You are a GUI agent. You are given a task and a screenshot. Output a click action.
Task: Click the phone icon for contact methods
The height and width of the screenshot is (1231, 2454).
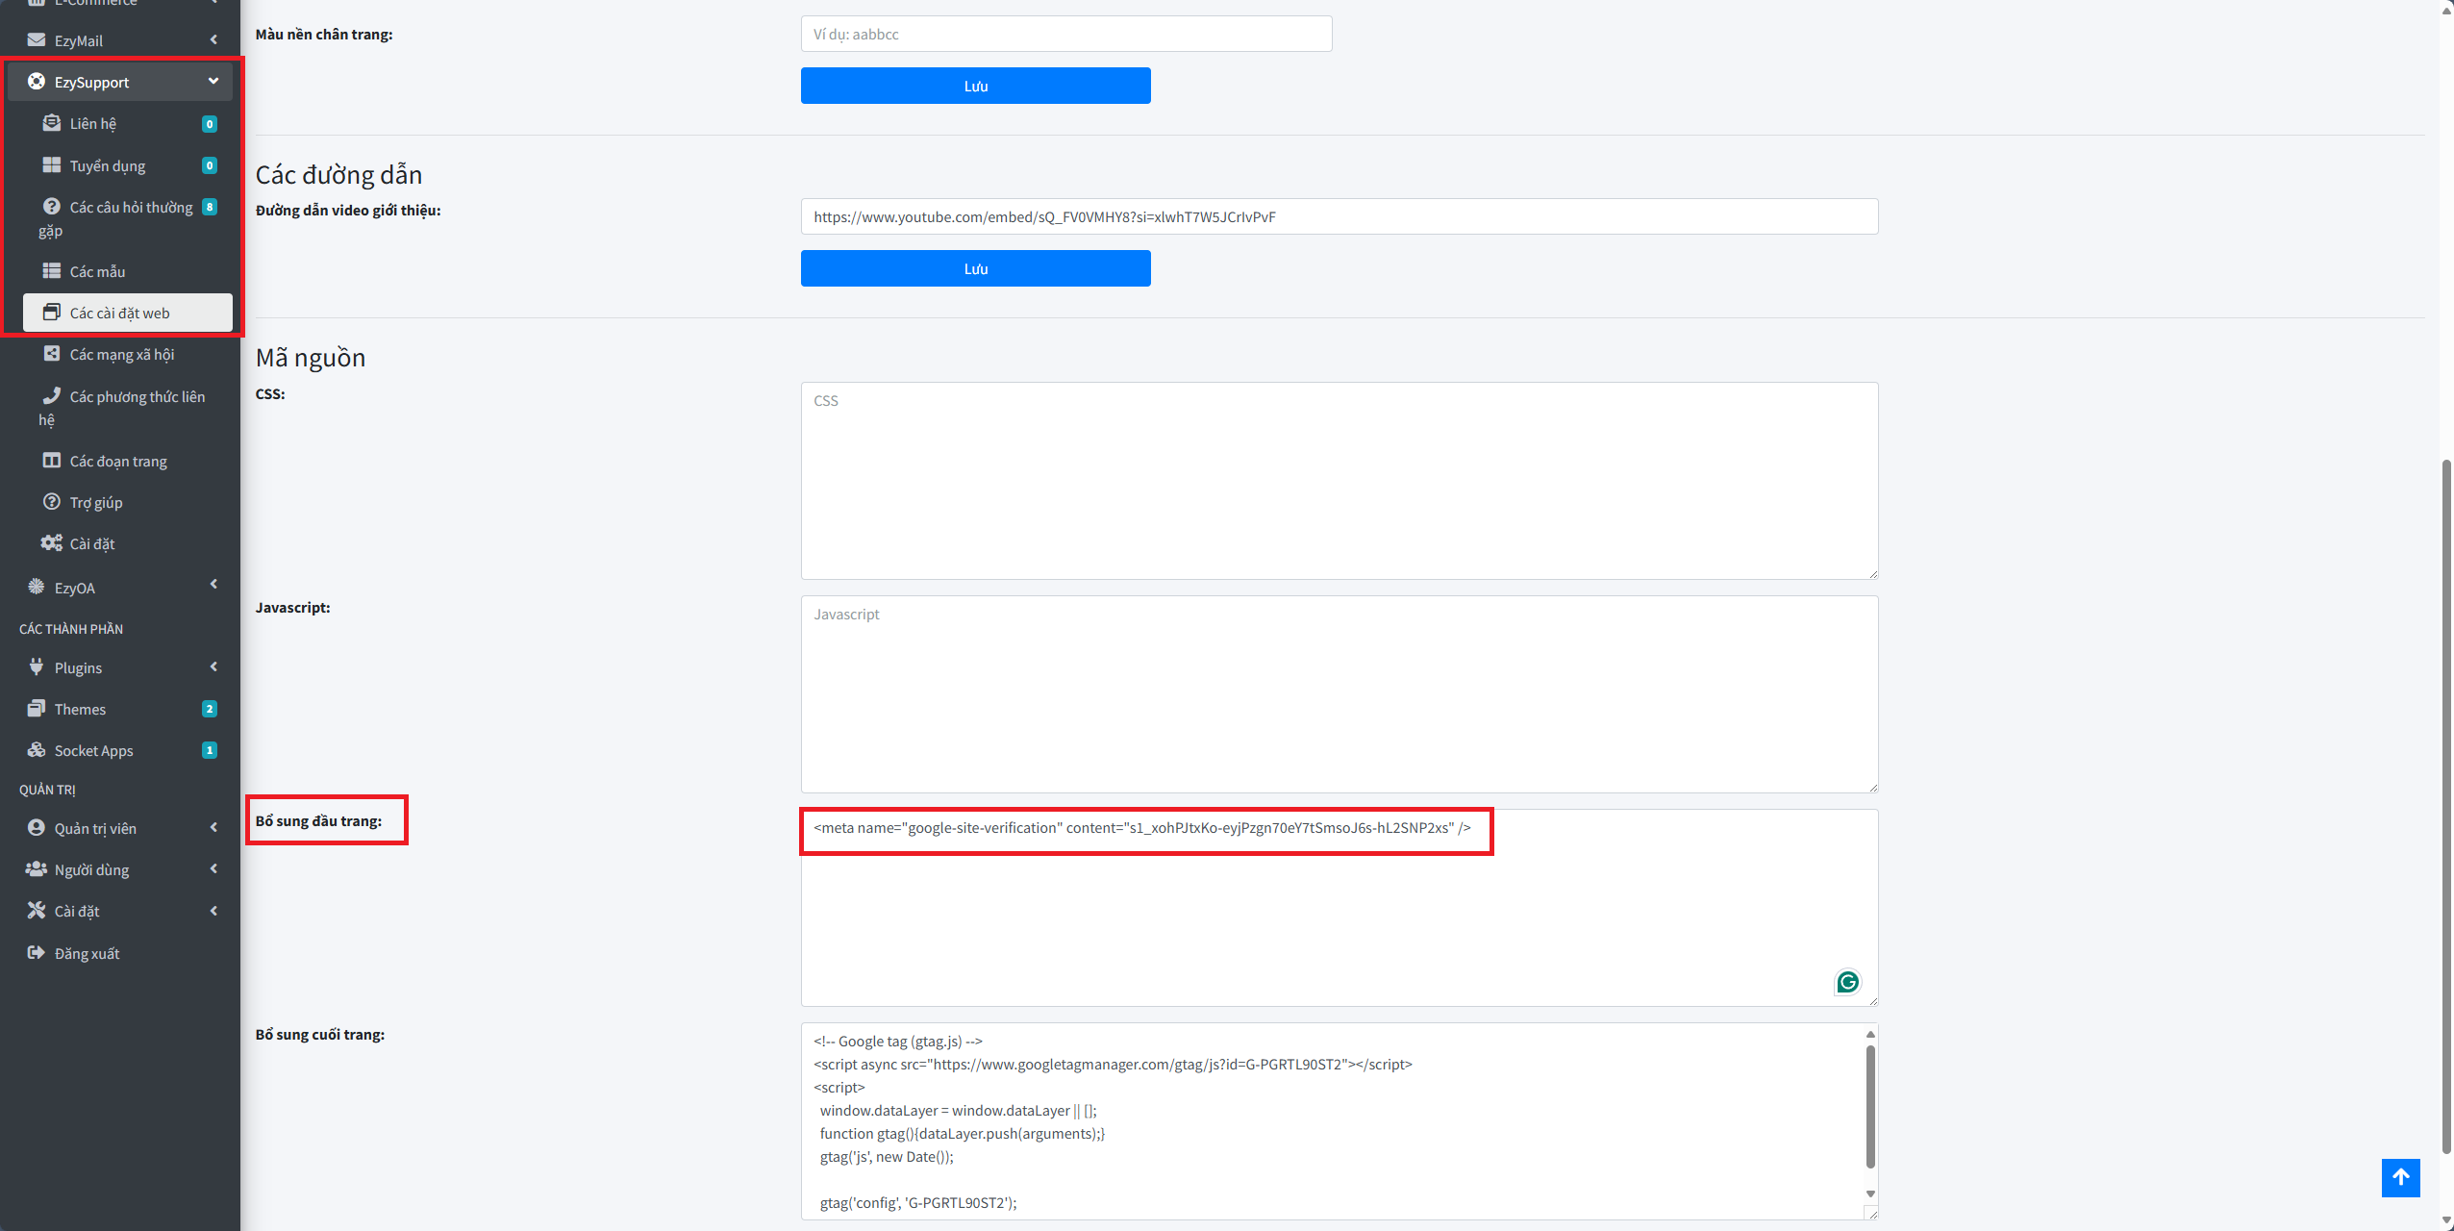(x=52, y=396)
